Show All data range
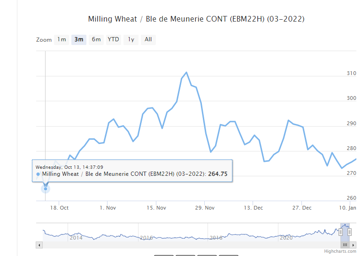Screen dimensions: 362x256 (148, 39)
